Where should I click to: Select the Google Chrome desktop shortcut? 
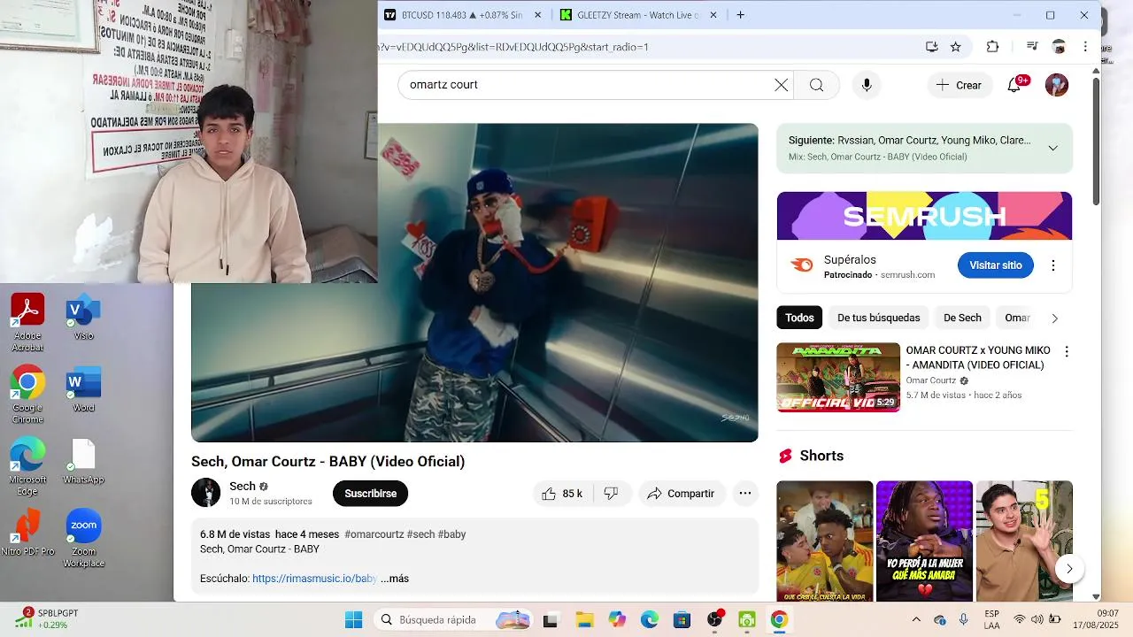coord(27,395)
